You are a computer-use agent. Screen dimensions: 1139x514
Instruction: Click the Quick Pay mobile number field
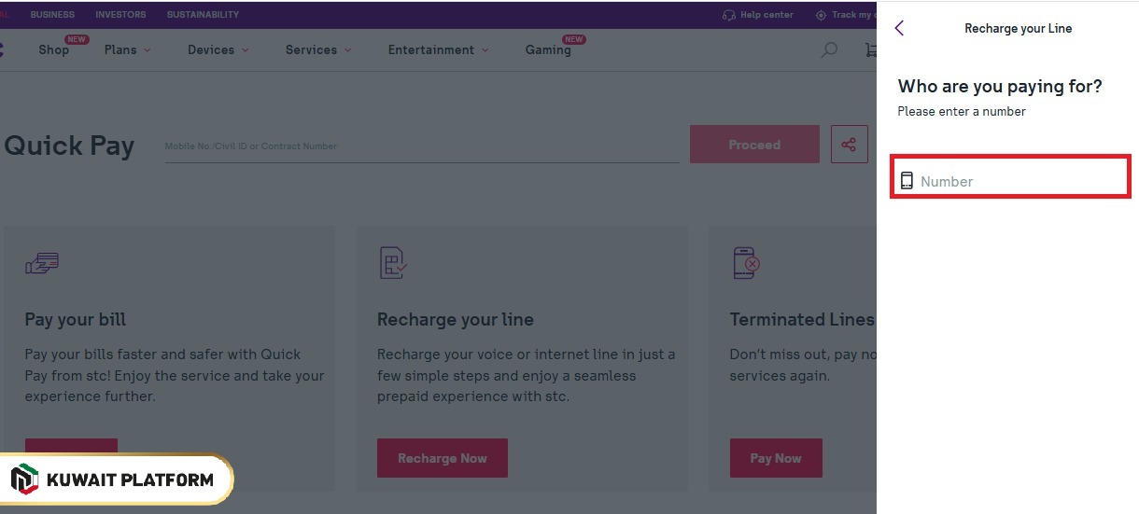421,146
